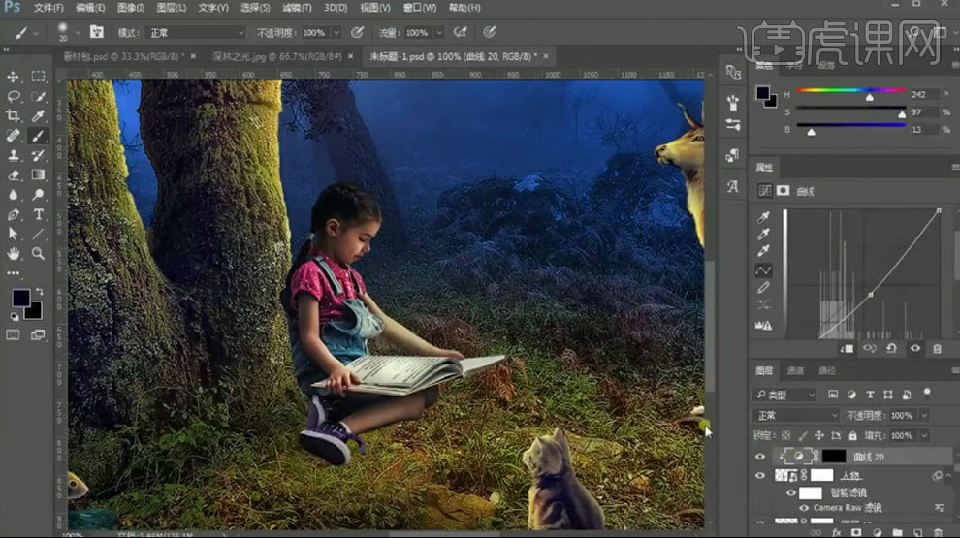Screen dimensions: 960x538
Task: Open the brush preset picker dropdown
Action: point(78,32)
